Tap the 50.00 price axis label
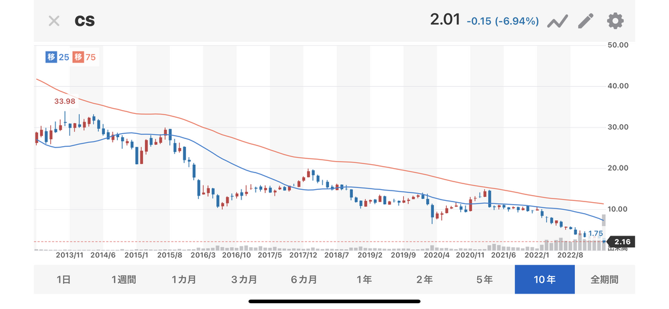This screenshot has width=669, height=309. pyautogui.click(x=617, y=45)
